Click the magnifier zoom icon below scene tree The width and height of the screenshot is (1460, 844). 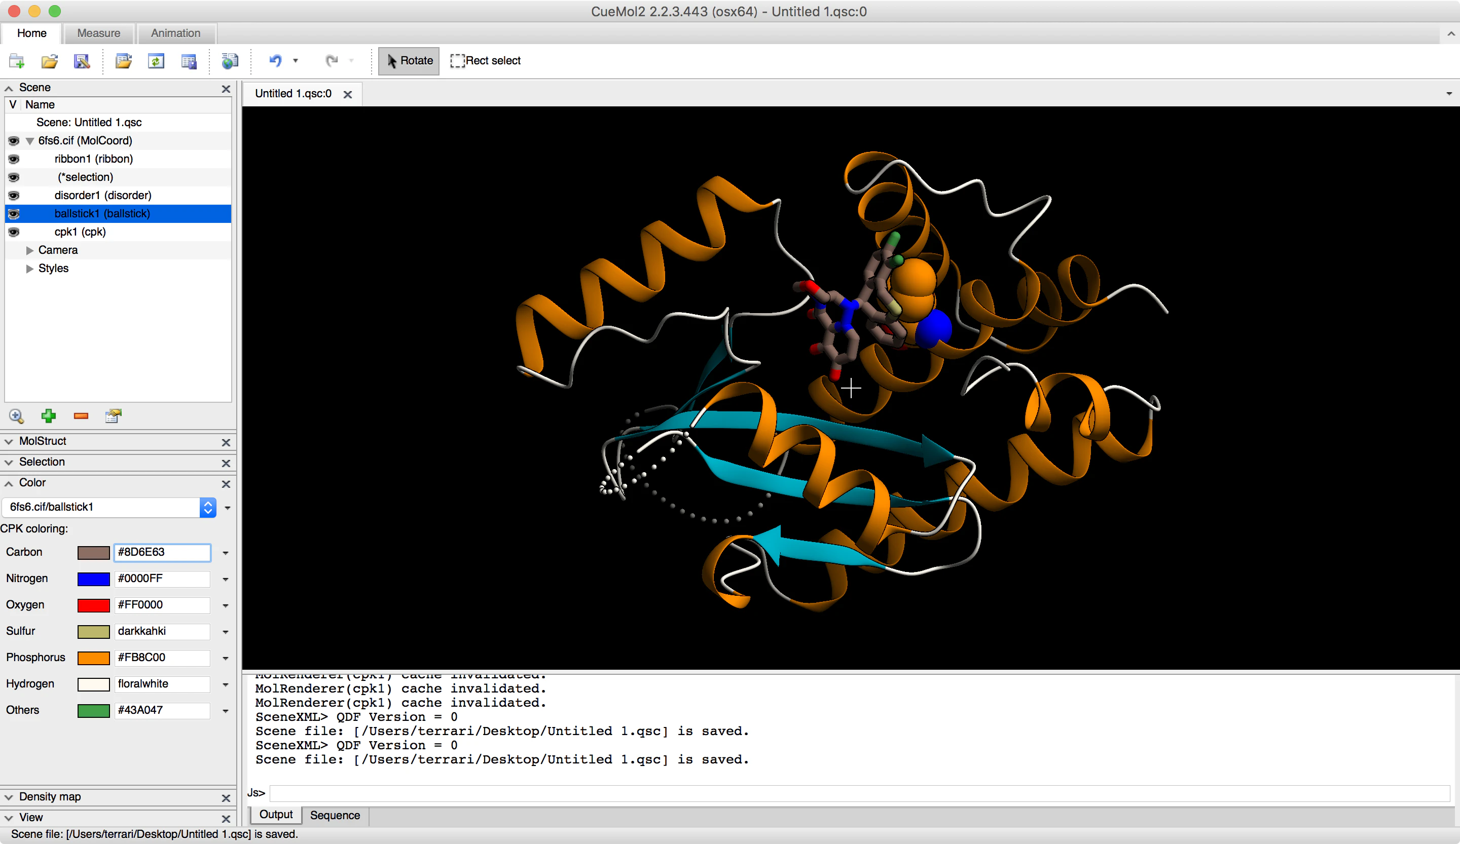(x=16, y=415)
